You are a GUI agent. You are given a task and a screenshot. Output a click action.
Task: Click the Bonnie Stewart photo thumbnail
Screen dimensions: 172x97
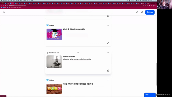(54, 62)
